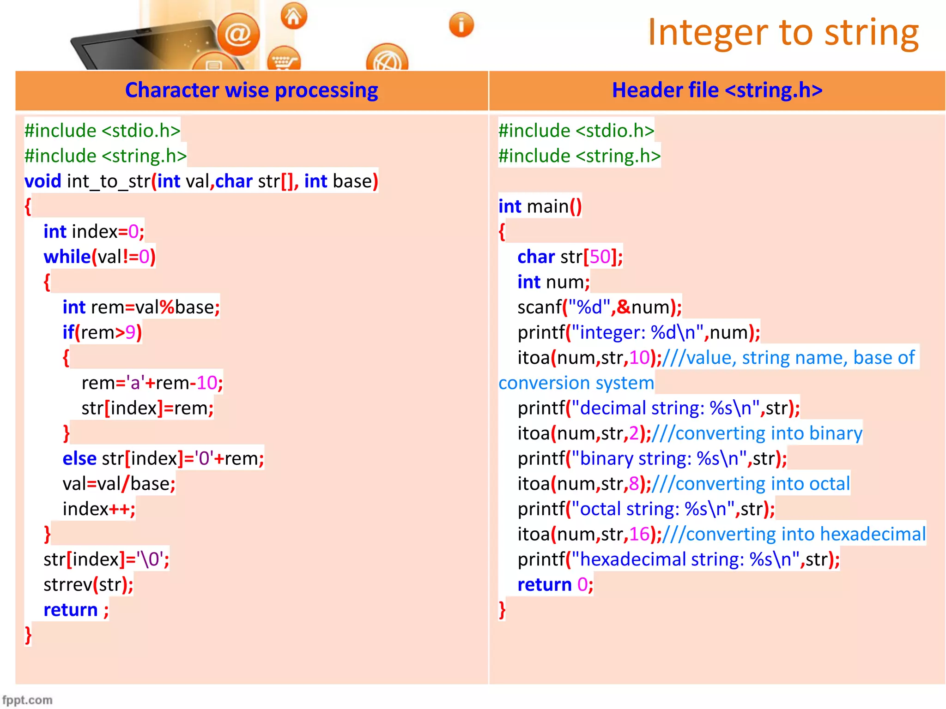Click the 'return ;' line in left column

pyautogui.click(x=76, y=610)
